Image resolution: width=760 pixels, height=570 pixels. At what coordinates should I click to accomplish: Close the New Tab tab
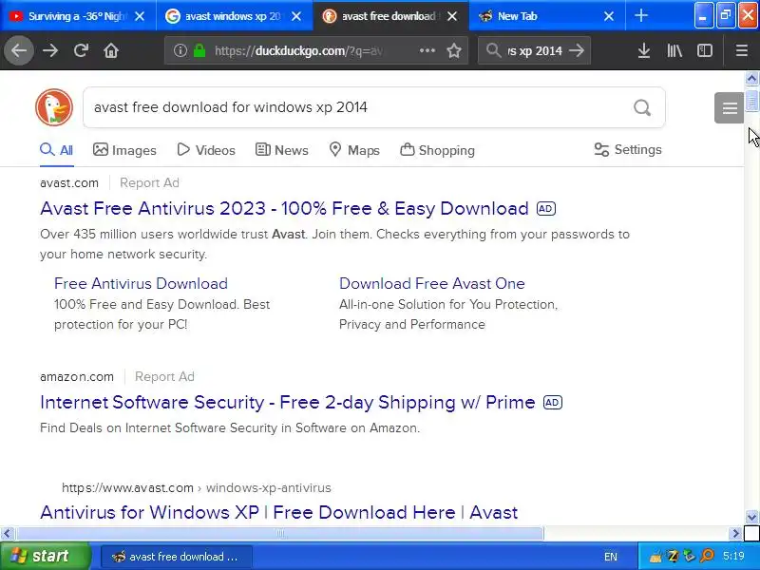pyautogui.click(x=609, y=16)
